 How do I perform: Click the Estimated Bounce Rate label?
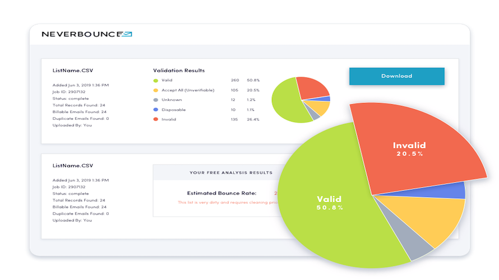pos(222,193)
